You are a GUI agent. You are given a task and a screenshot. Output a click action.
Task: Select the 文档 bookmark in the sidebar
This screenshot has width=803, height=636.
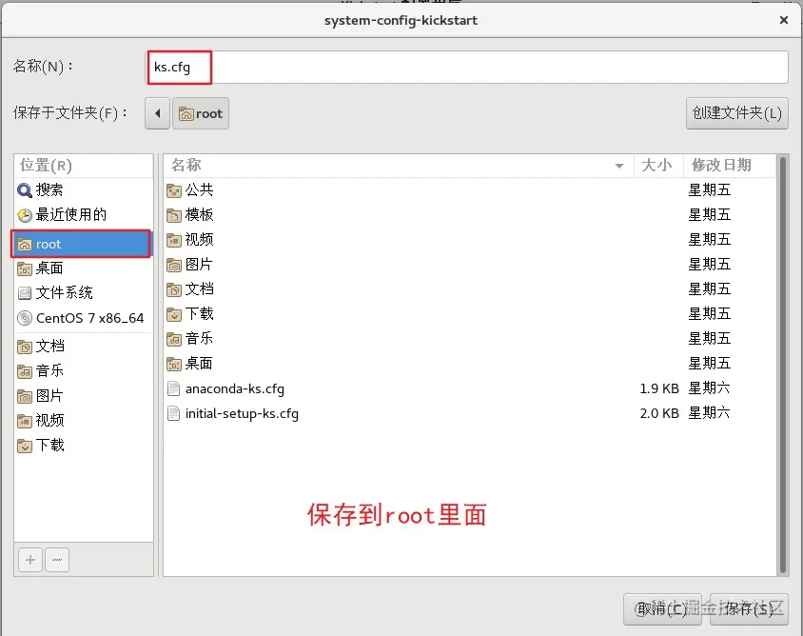point(84,347)
